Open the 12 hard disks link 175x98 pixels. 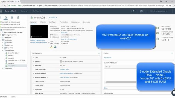point(65,69)
